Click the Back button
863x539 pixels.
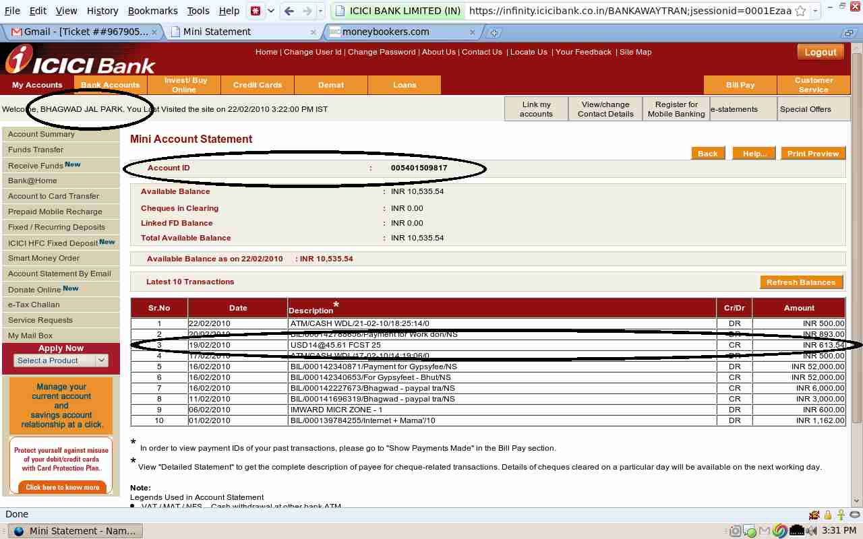point(708,154)
